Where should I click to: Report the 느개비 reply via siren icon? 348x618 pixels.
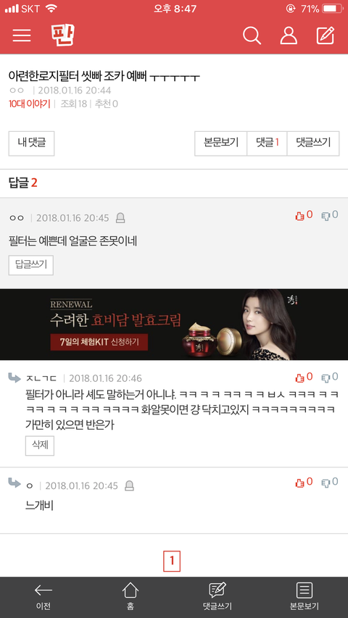click(x=129, y=486)
